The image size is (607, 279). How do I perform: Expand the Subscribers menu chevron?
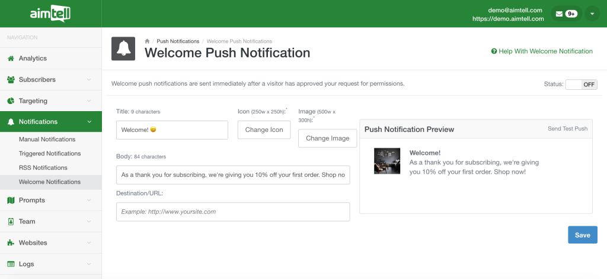[x=89, y=79]
